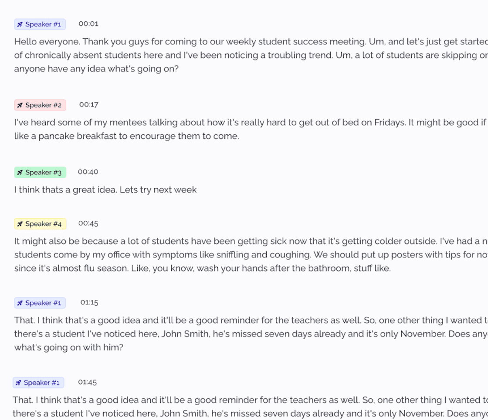
Task: Click the rocket icon beside Speaker #1 at 01:15
Action: [x=20, y=303]
